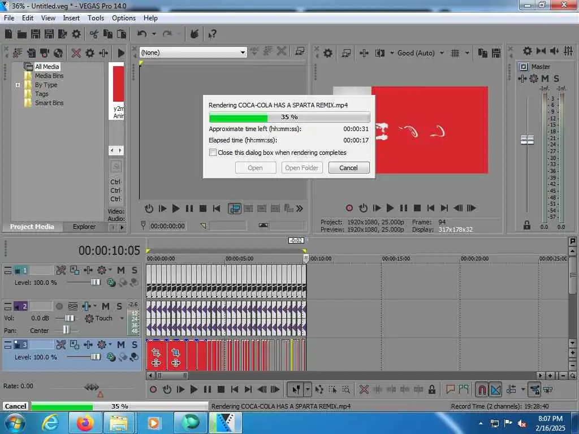This screenshot has width=579, height=434.
Task: Expand the By Type media tree node
Action: tap(18, 85)
